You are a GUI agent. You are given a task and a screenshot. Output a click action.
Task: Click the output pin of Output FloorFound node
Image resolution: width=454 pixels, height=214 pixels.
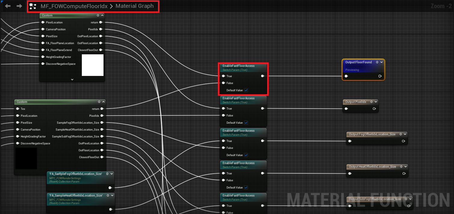pos(380,76)
